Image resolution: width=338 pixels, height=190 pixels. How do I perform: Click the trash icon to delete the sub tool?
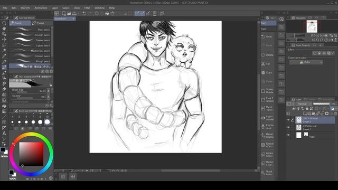click(51, 71)
